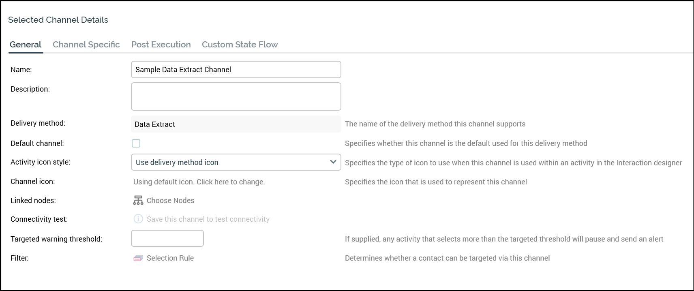This screenshot has height=291, width=694.
Task: Click 'Save this channel to test connectivity' text
Action: click(x=208, y=219)
